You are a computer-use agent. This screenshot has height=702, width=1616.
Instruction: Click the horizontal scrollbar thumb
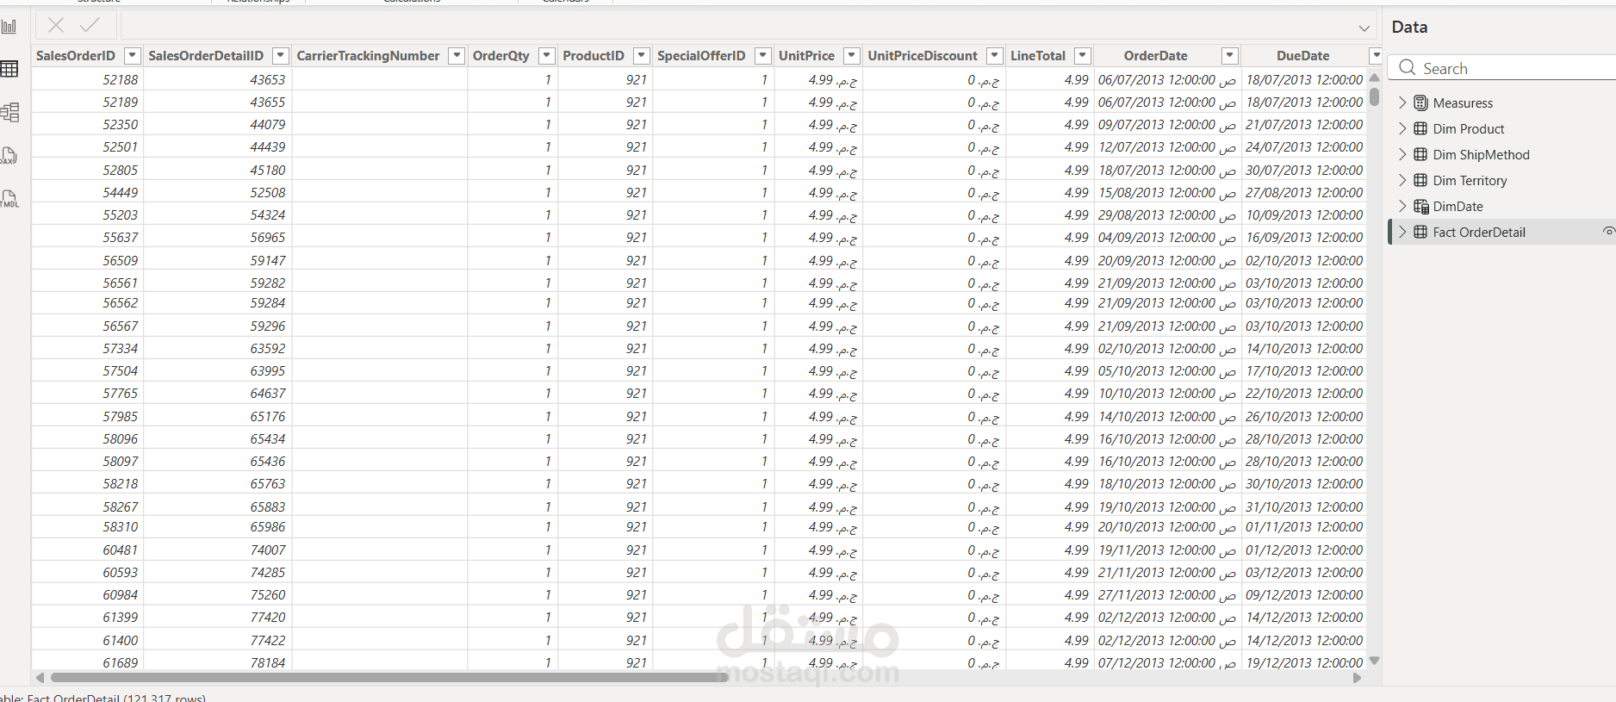point(389,678)
